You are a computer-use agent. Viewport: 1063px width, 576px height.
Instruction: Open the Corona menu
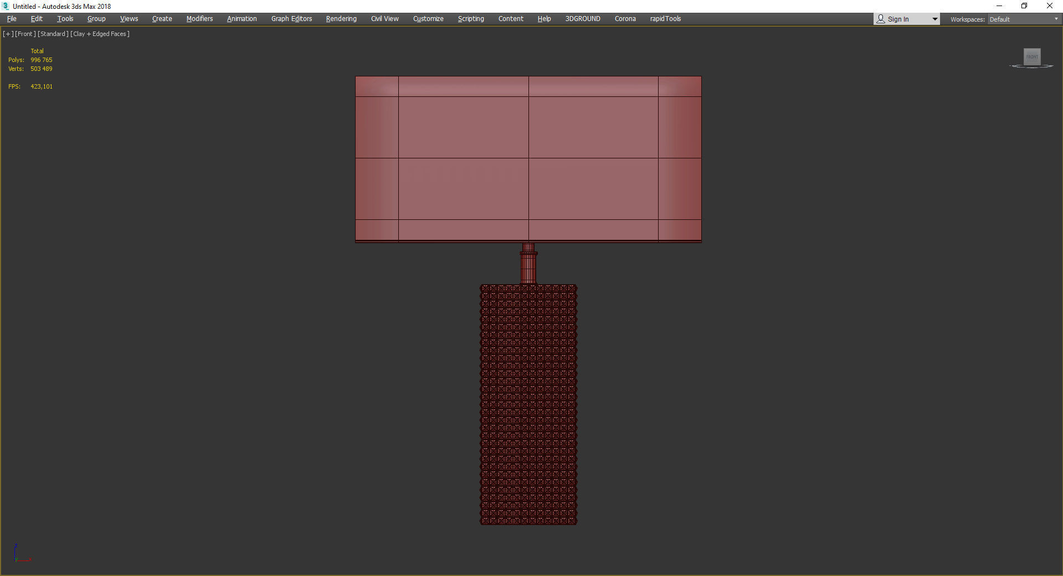[x=625, y=19]
